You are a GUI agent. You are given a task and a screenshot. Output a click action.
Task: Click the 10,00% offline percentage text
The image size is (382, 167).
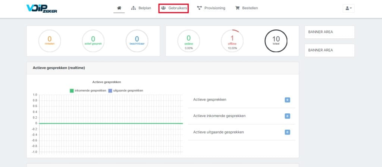coord(232,48)
